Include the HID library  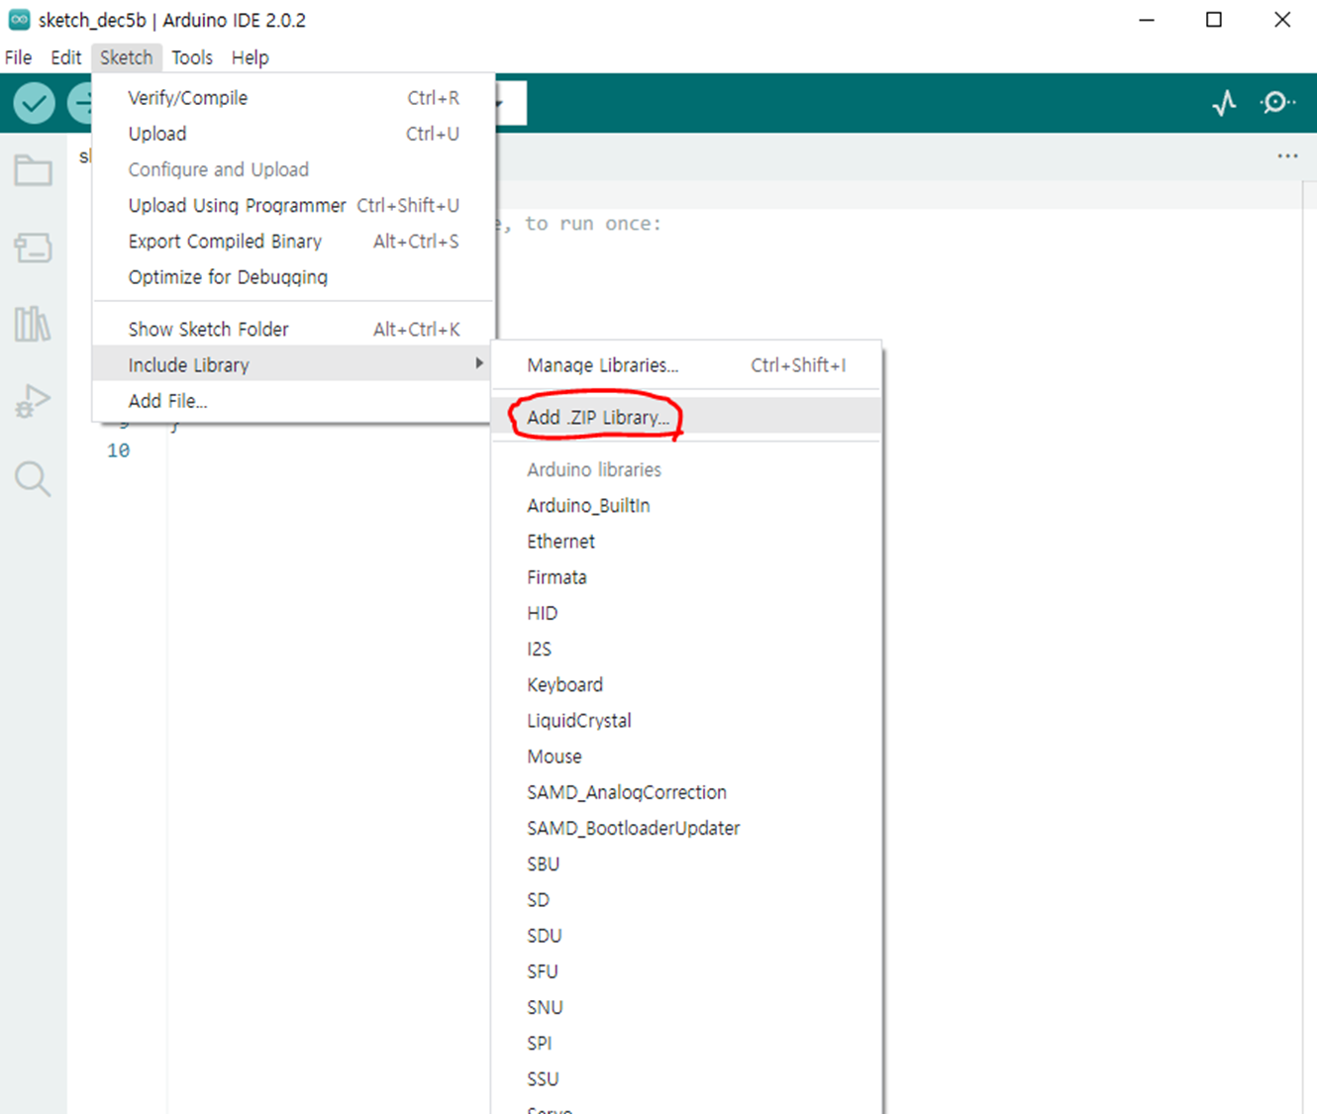686,613
